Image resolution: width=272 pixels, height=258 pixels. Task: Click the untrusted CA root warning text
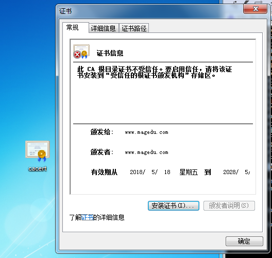155,72
